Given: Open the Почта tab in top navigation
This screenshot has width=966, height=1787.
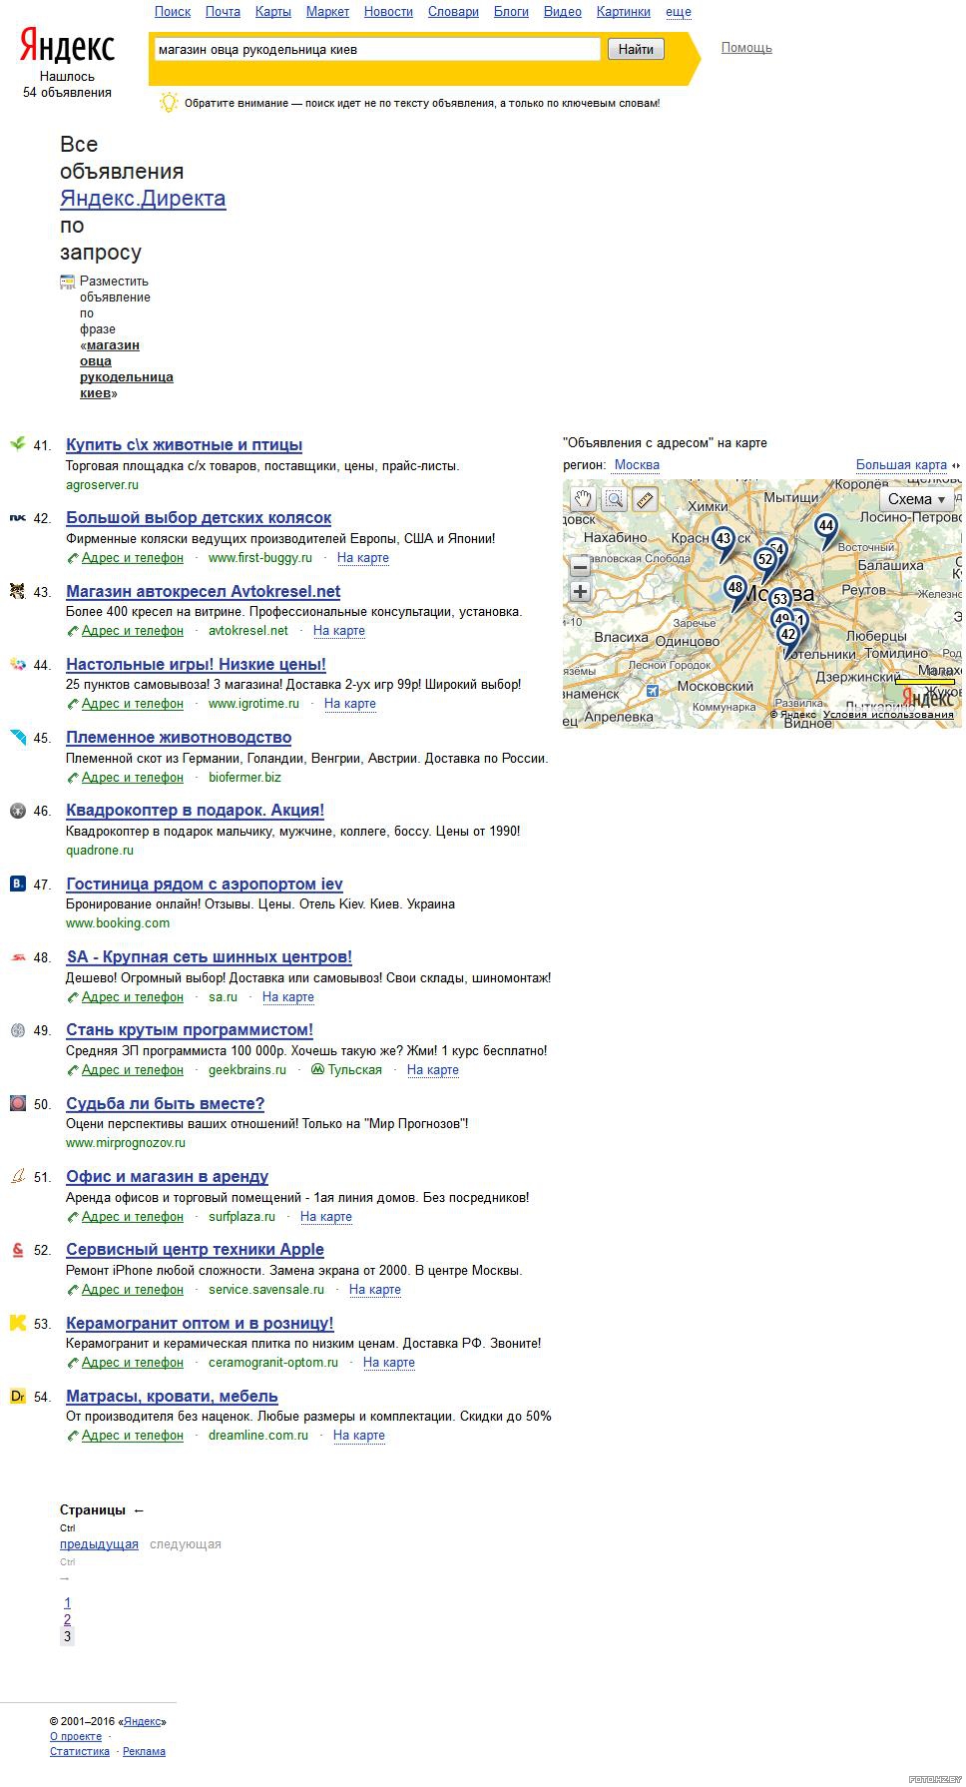Looking at the screenshot, I should tap(223, 12).
